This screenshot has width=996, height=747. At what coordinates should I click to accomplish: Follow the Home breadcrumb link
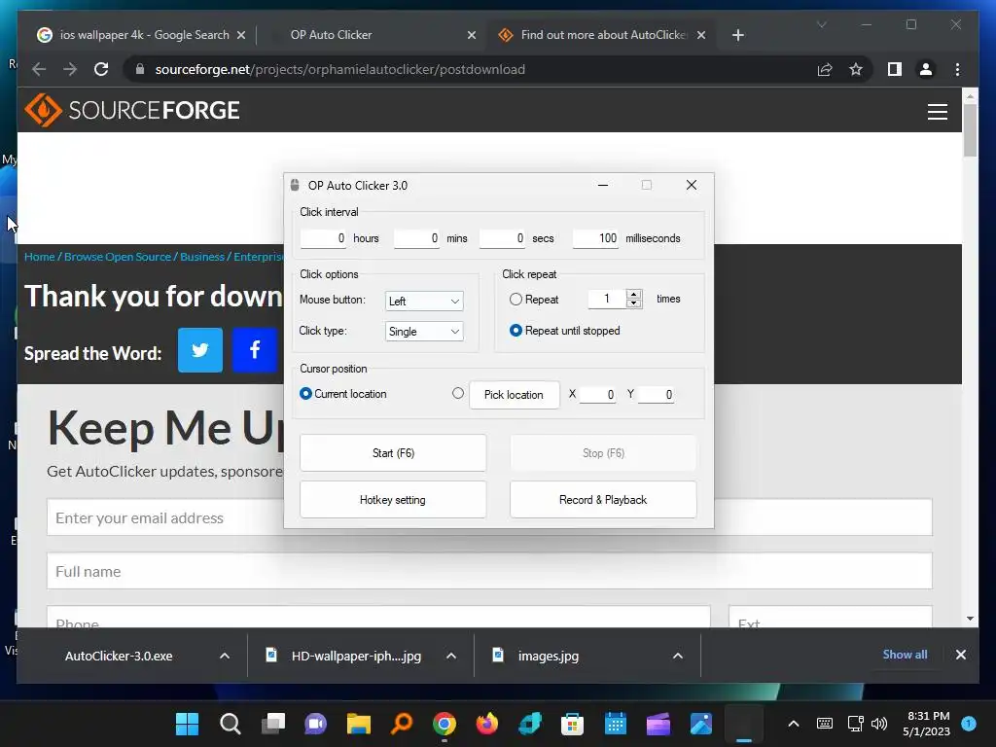tap(39, 257)
